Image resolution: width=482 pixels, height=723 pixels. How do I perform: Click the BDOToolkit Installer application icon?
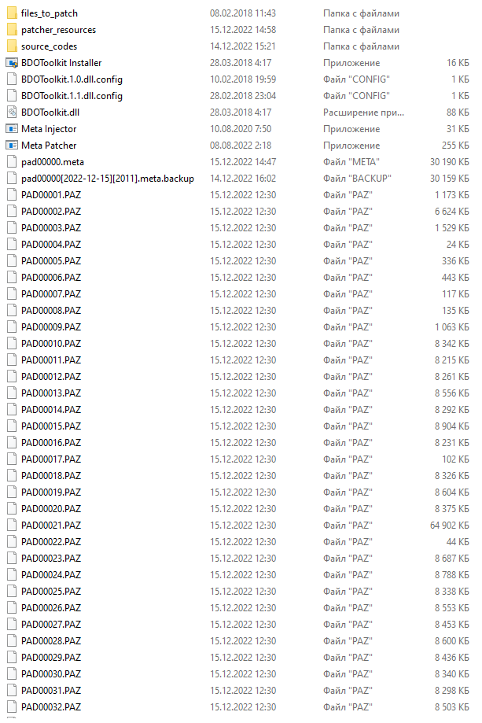pyautogui.click(x=12, y=63)
